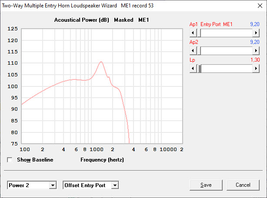The width and height of the screenshot is (267, 198).
Task: Click the Ap1 slider right arrow
Action: [x=256, y=33]
